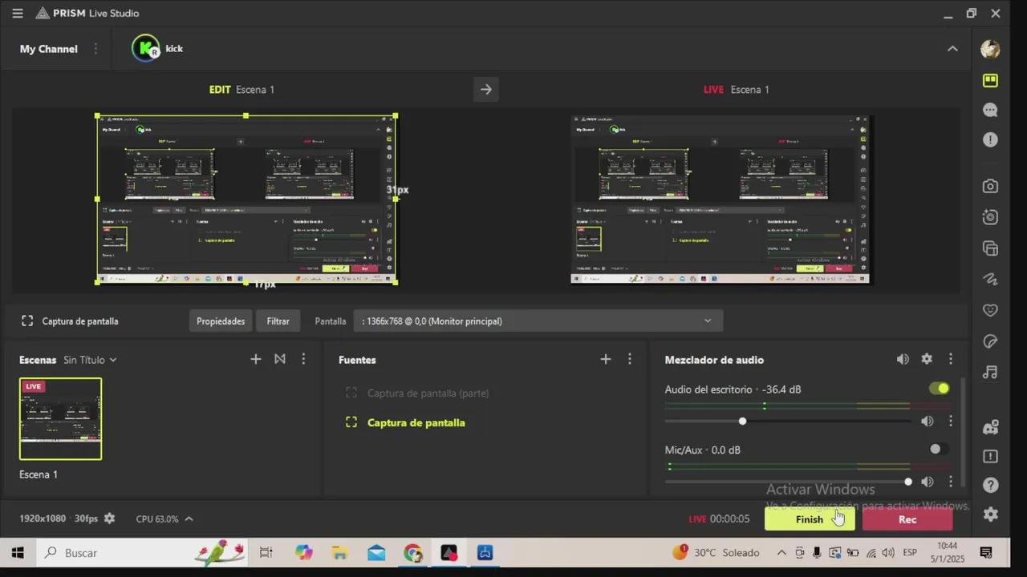The image size is (1027, 577).
Task: Click the edit-to-live transition arrow button
Action: [485, 89]
